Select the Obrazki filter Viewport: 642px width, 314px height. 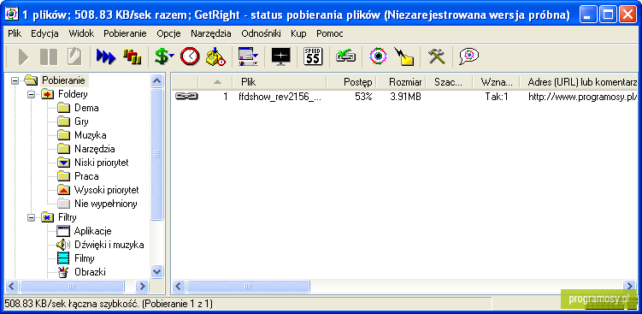(x=91, y=272)
